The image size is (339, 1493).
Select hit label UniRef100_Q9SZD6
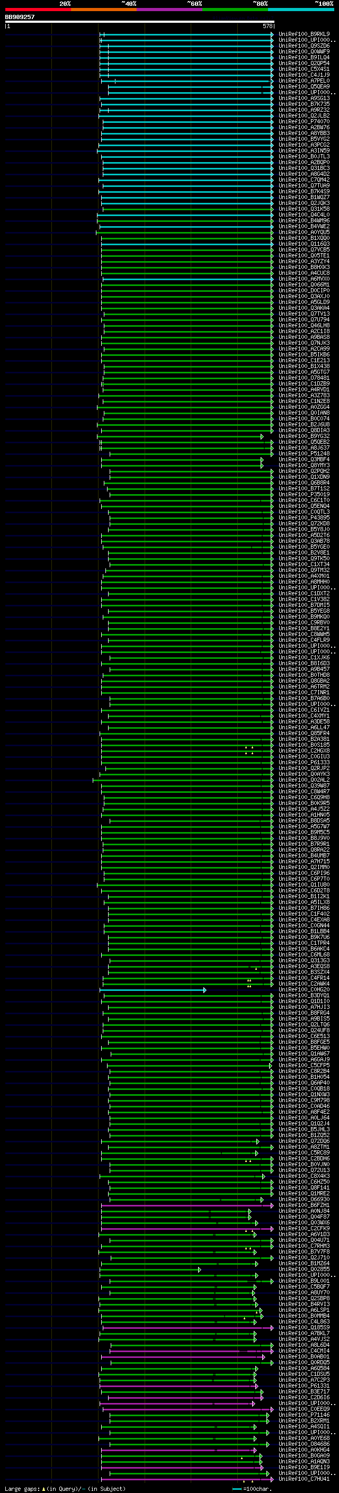coord(304,46)
